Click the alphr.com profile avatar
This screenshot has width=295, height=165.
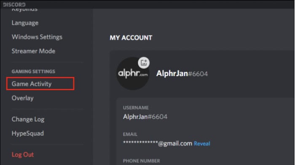pyautogui.click(x=133, y=74)
